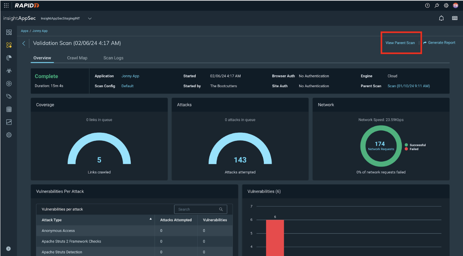Click the vulnerabilities per attack search field
This screenshot has width=463, height=256.
coord(197,209)
